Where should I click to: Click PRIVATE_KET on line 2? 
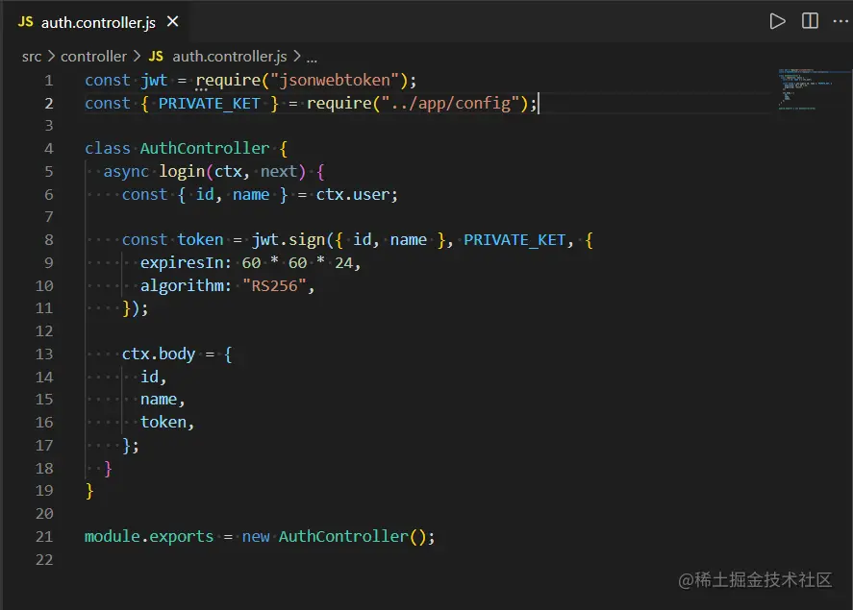tap(209, 103)
